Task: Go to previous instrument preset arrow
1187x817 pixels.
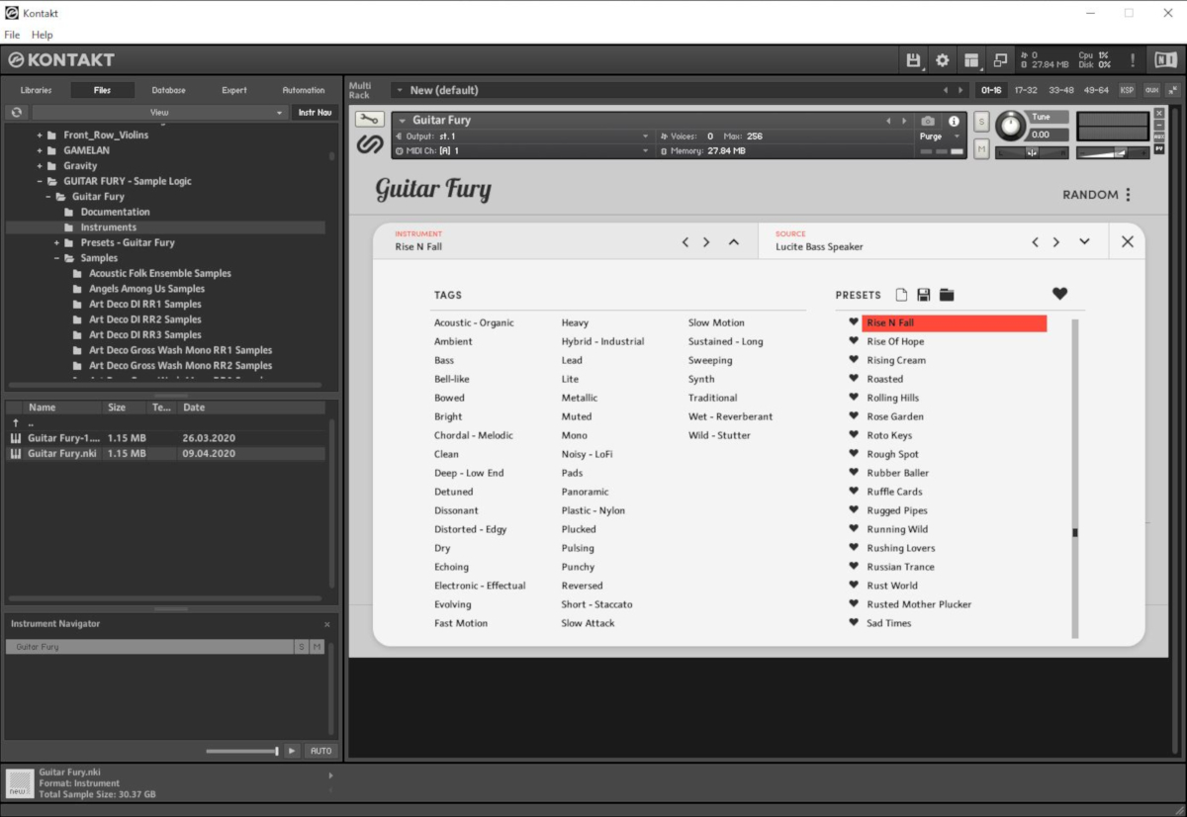Action: [x=685, y=241]
